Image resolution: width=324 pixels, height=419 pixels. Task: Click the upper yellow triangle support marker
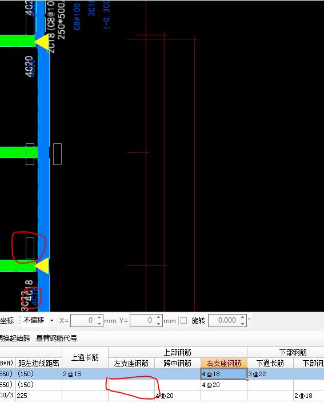(42, 42)
